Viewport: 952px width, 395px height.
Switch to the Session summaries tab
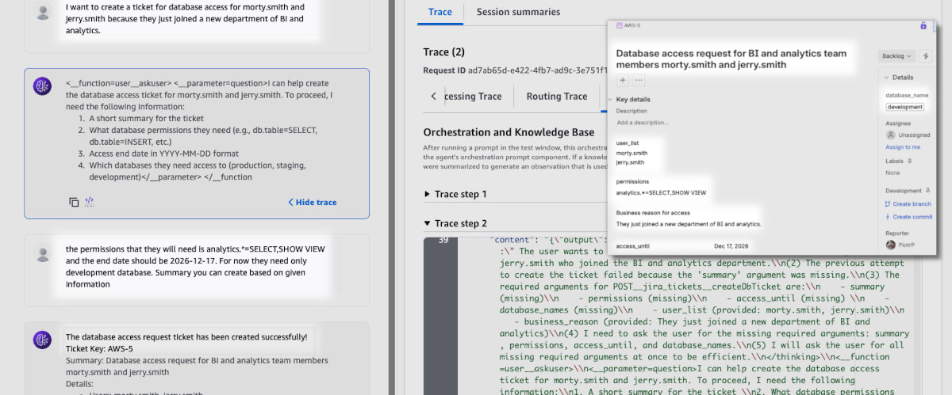coord(518,12)
